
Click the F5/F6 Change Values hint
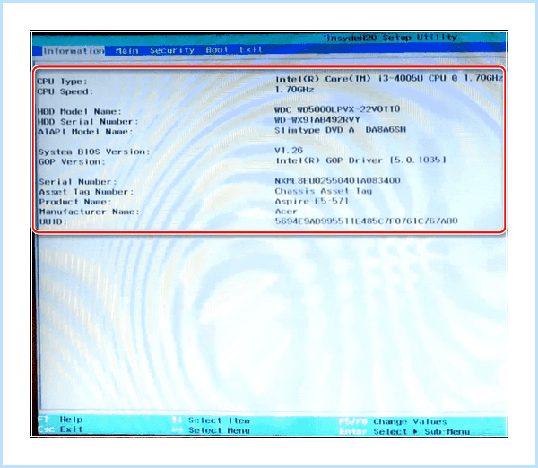(x=393, y=421)
